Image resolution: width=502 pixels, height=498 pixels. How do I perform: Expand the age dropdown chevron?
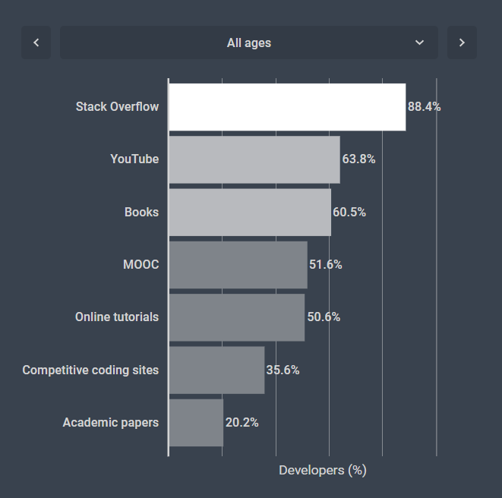419,43
